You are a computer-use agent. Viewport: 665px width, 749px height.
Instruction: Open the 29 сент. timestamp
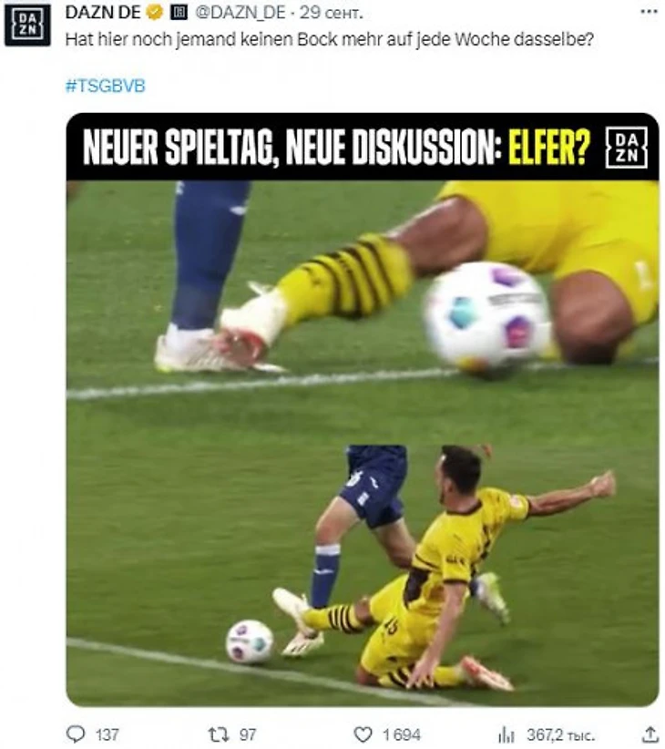(x=332, y=13)
